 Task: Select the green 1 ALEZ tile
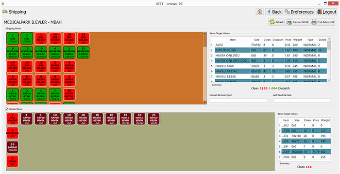pyautogui.click(x=13, y=39)
